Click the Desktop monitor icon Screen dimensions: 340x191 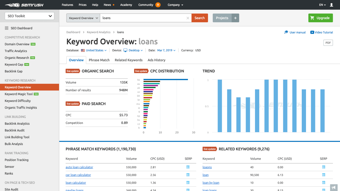pyautogui.click(x=125, y=50)
